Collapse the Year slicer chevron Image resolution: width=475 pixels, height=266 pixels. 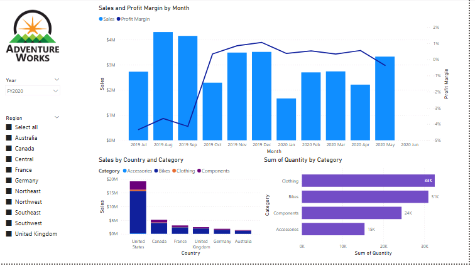57,80
